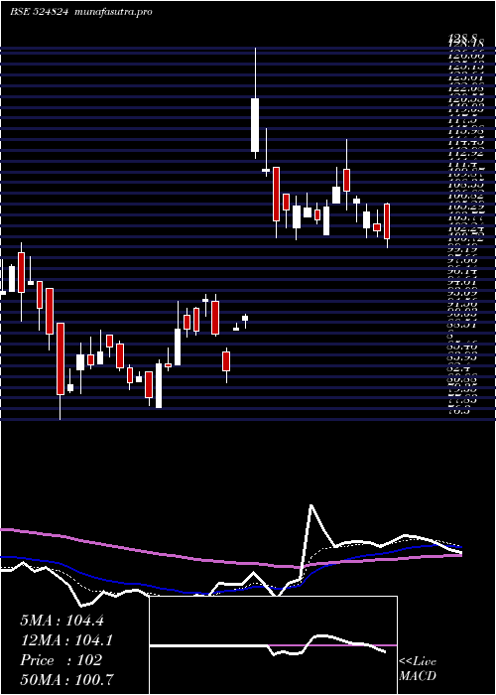Screen dimensions: 496x695
Task: Select the 12MA : 104.1 value
Action: [x=66, y=640]
